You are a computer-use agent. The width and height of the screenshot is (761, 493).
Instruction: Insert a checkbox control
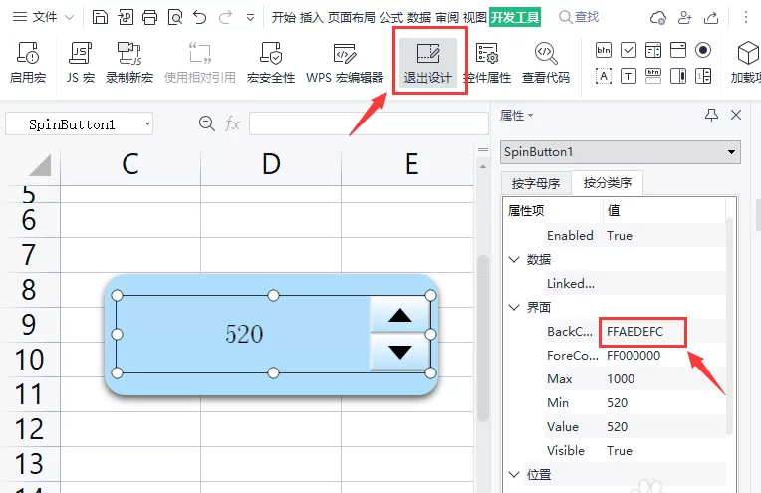(x=629, y=50)
